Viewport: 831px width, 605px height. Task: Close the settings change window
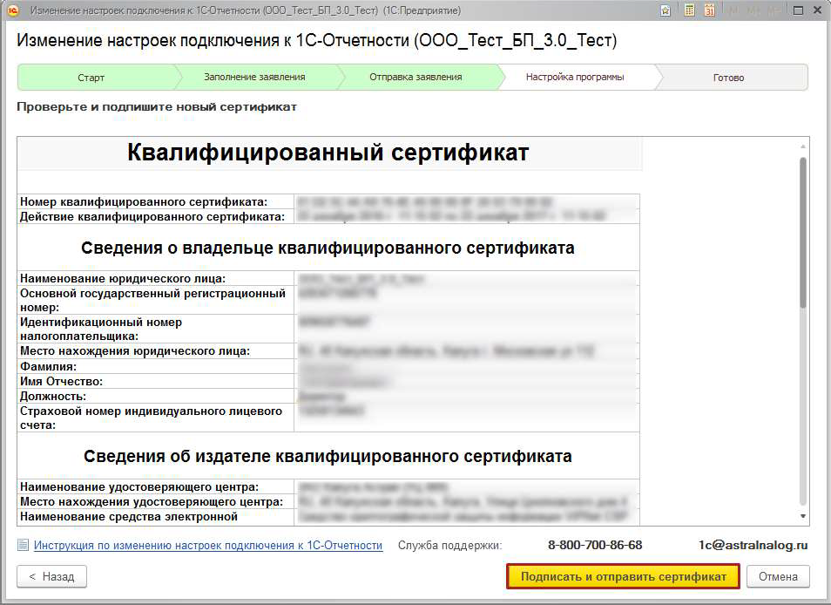pos(818,10)
